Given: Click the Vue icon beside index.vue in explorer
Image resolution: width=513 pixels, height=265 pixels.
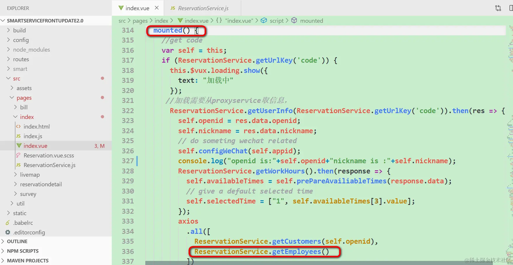Looking at the screenshot, I should [x=19, y=145].
